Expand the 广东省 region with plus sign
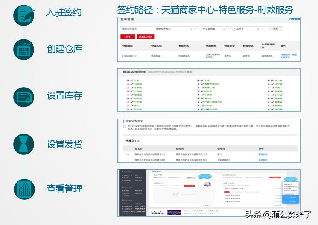Image resolution: width=318 pixels, height=225 pixels. click(127, 102)
